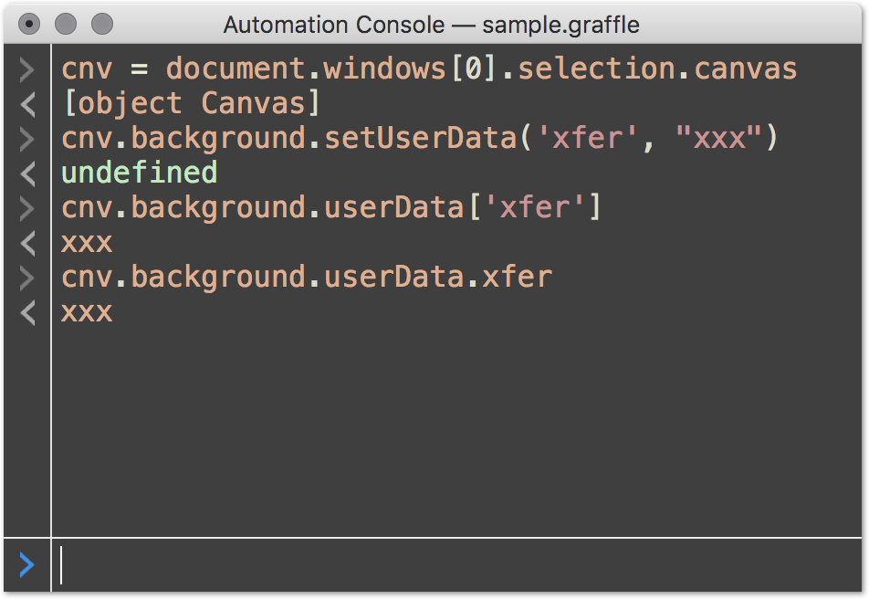Click output chevron beside last xxx result
Viewport: 869px width, 599px height.
[27, 312]
